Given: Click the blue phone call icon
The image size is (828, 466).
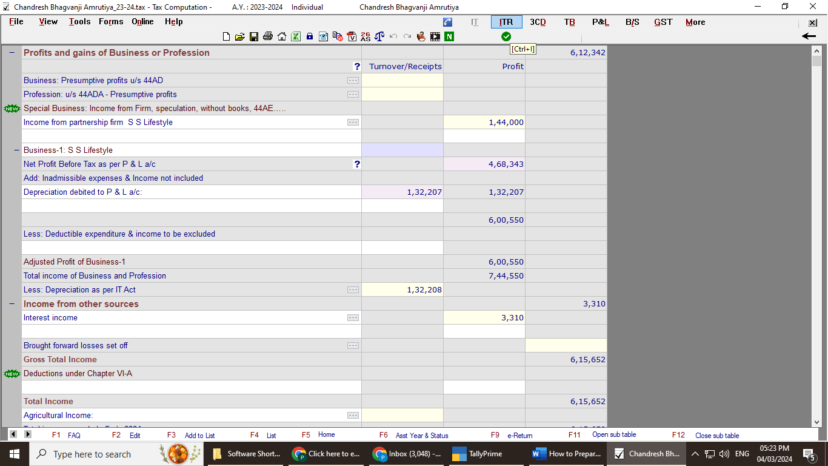Looking at the screenshot, I should point(448,22).
